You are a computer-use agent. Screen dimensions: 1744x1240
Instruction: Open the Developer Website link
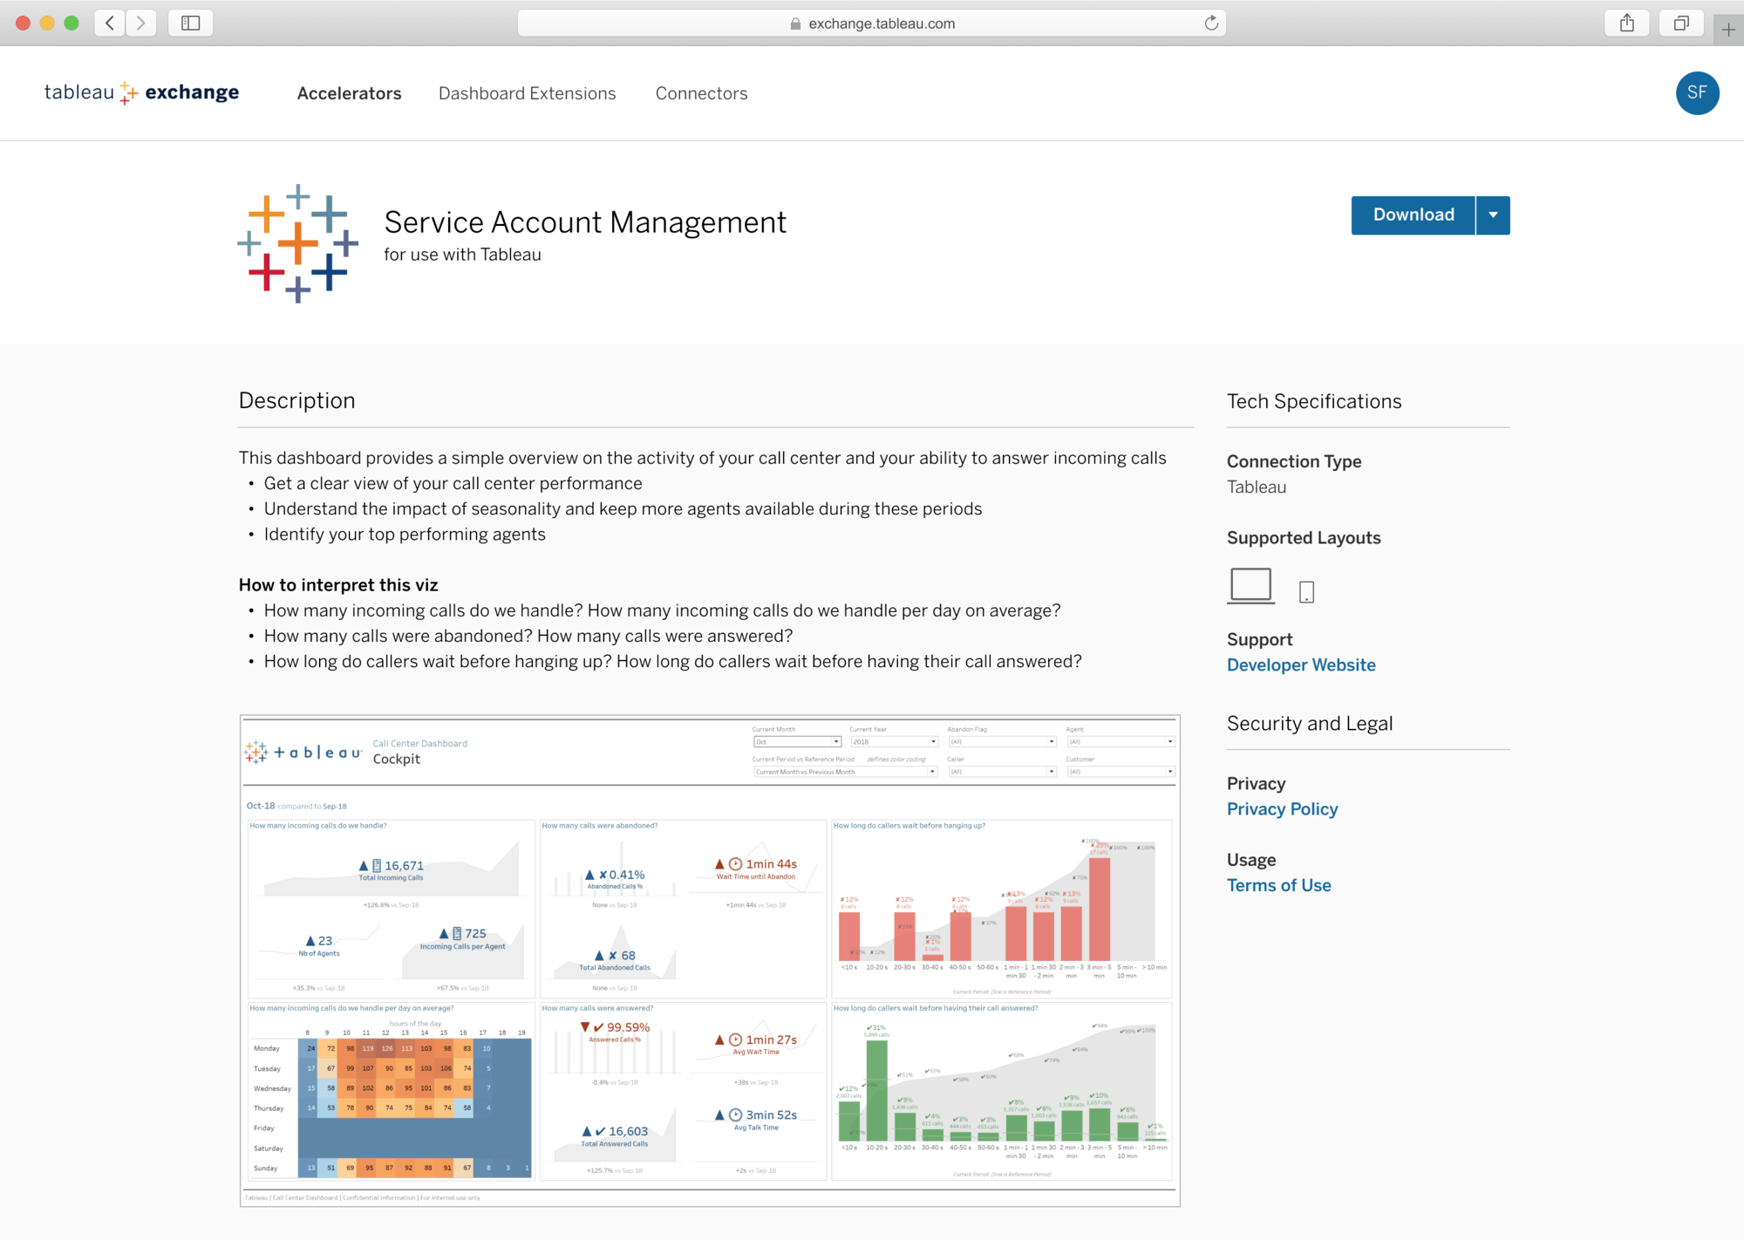point(1300,665)
